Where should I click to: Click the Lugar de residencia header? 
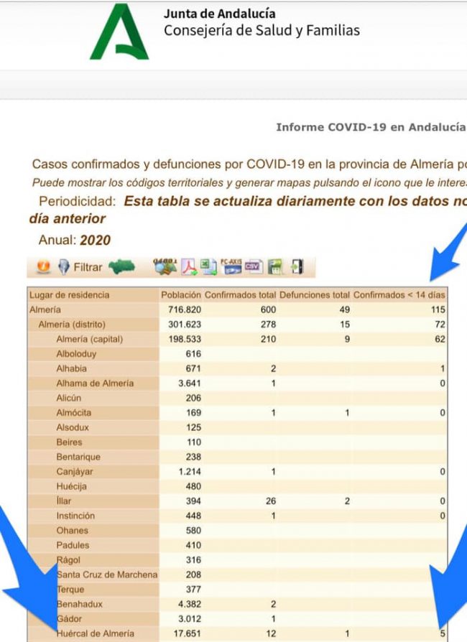(70, 295)
